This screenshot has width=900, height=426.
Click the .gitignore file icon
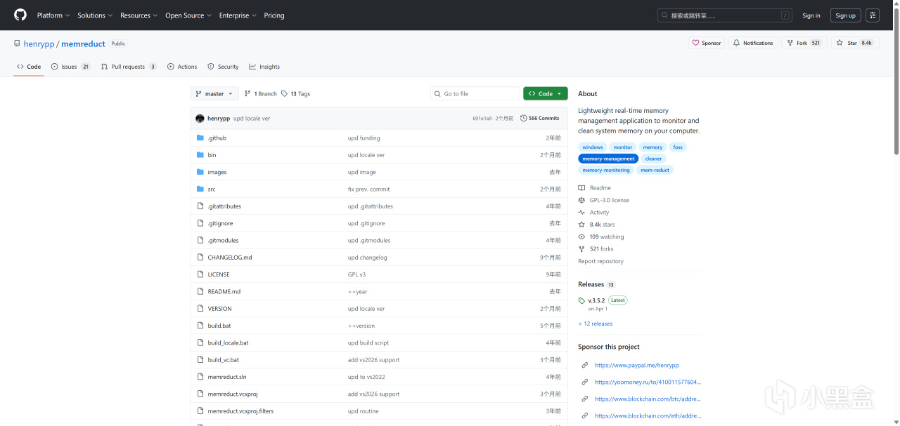coord(200,223)
